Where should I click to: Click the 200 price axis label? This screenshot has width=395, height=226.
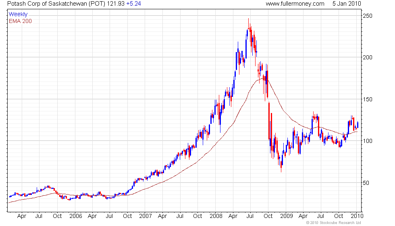pos(368,57)
